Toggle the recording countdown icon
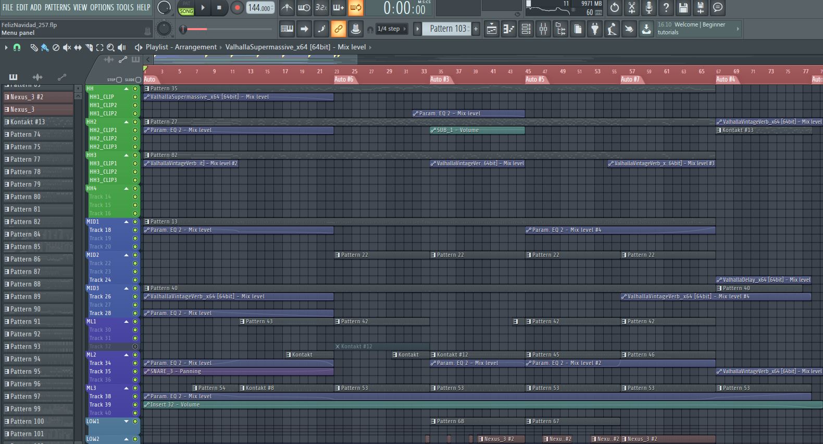823x444 pixels. 321,8
